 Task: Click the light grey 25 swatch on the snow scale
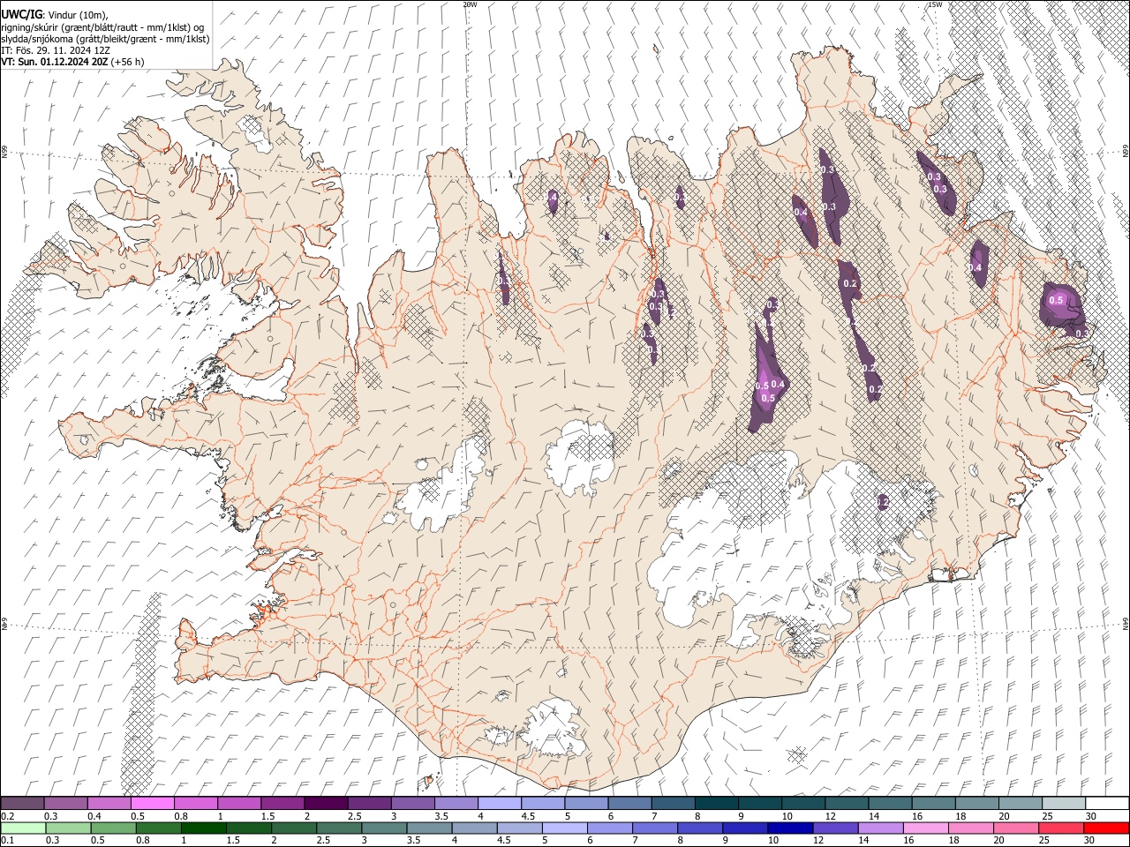tap(1064, 803)
